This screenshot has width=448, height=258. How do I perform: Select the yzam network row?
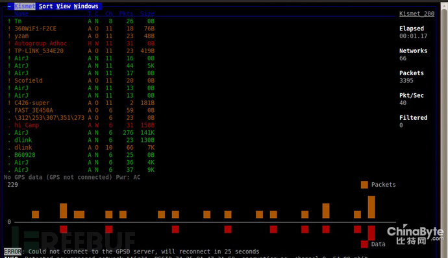81,36
